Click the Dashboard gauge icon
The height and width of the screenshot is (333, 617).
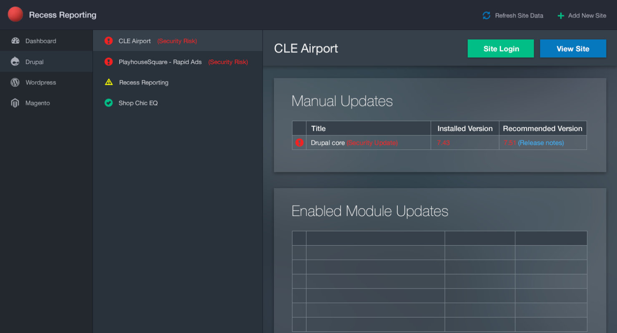(15, 41)
